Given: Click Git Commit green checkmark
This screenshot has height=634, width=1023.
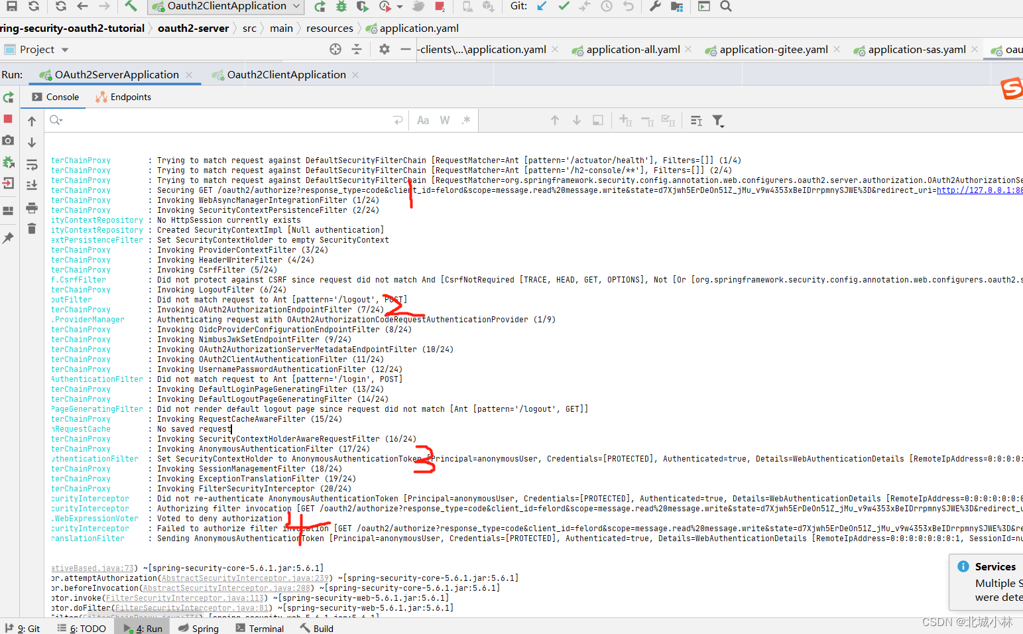Looking at the screenshot, I should coord(564,6).
